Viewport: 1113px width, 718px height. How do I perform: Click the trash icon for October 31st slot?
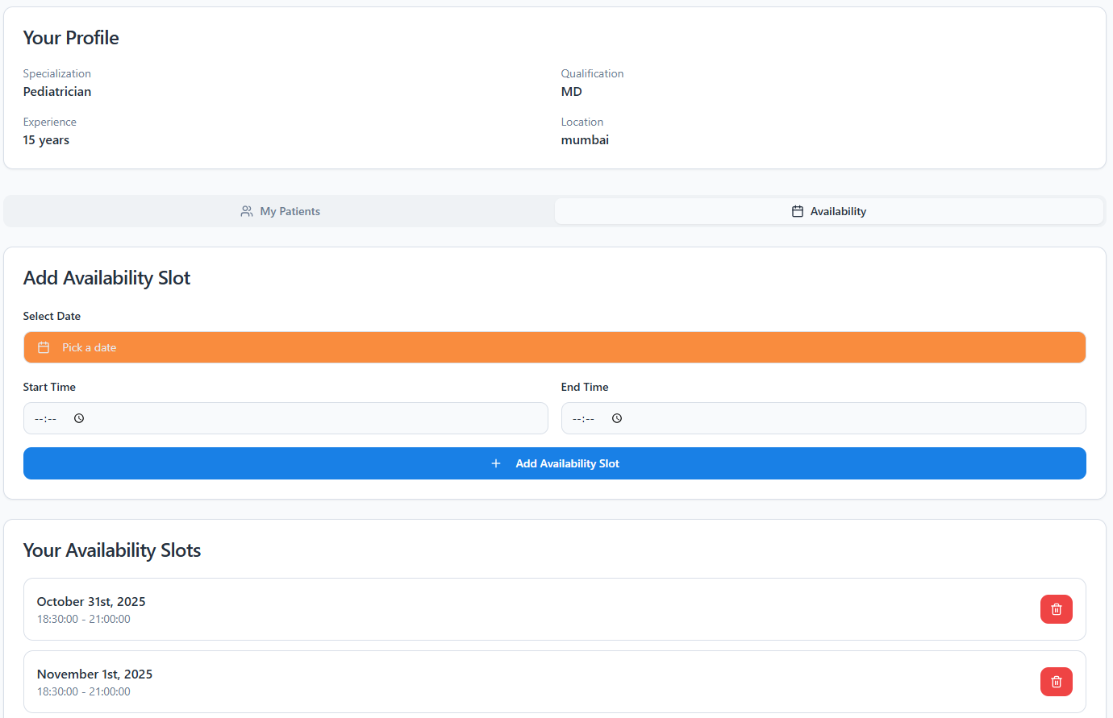tap(1056, 608)
